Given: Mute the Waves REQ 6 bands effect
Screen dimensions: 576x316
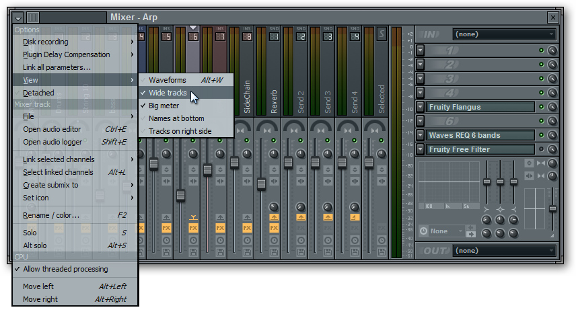Looking at the screenshot, I should (x=541, y=135).
